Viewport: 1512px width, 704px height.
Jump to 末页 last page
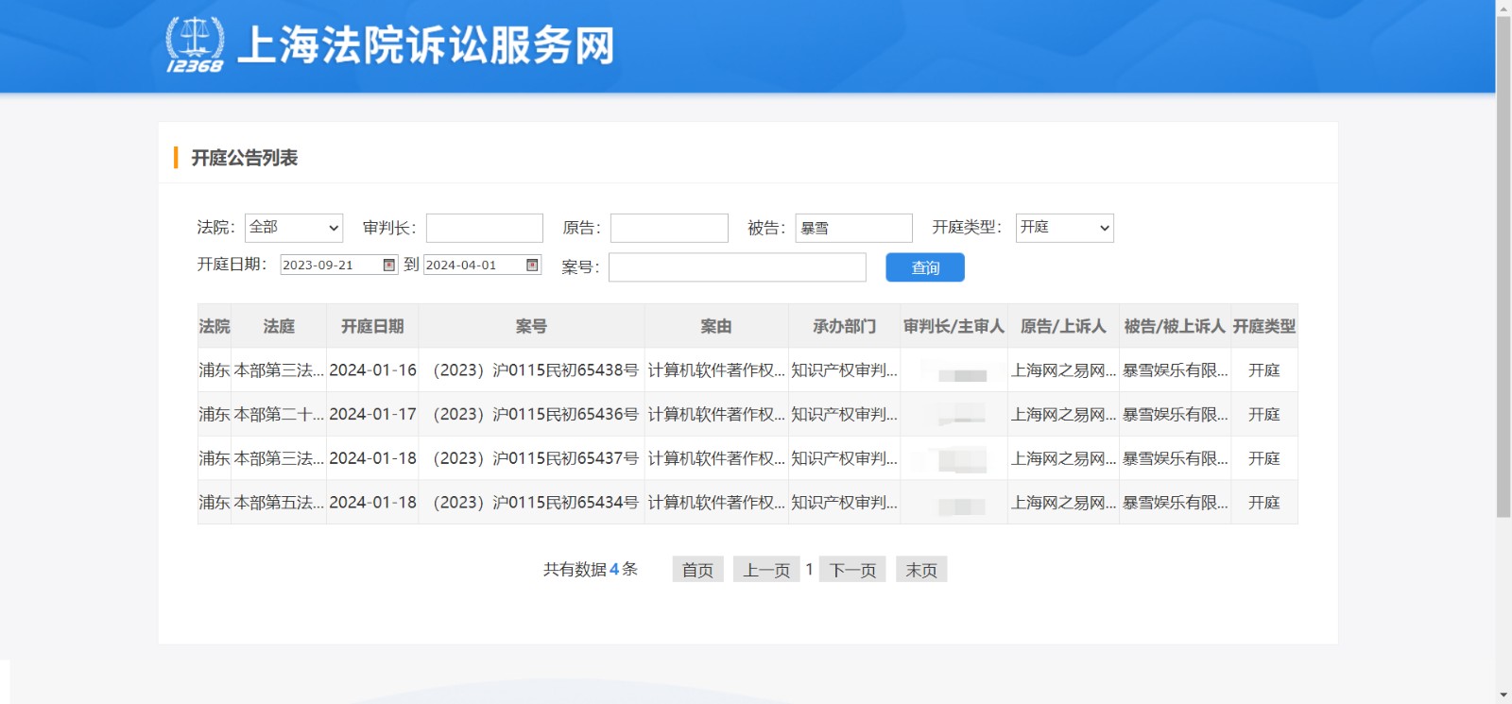pyautogui.click(x=920, y=570)
